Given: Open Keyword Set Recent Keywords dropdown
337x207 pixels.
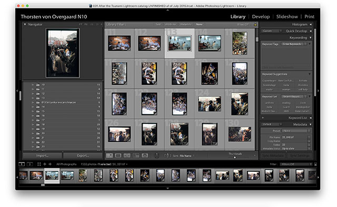Looking at the screenshot, I should pos(294,97).
